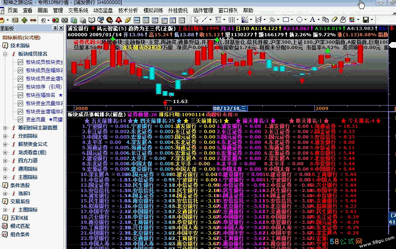Click the padlock lock drawings icon
The image size is (396, 249).
pyautogui.click(x=343, y=19)
